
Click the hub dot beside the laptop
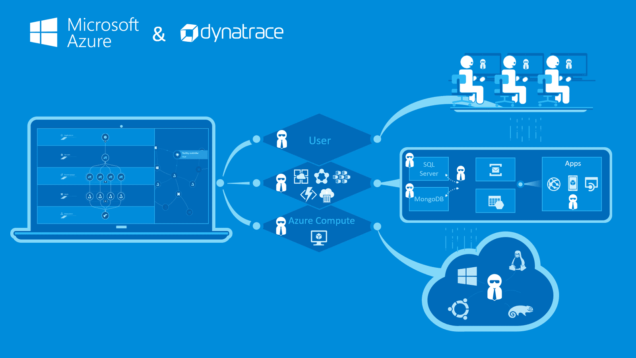[220, 183]
